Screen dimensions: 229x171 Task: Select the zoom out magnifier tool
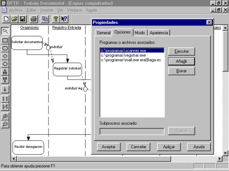(5, 124)
